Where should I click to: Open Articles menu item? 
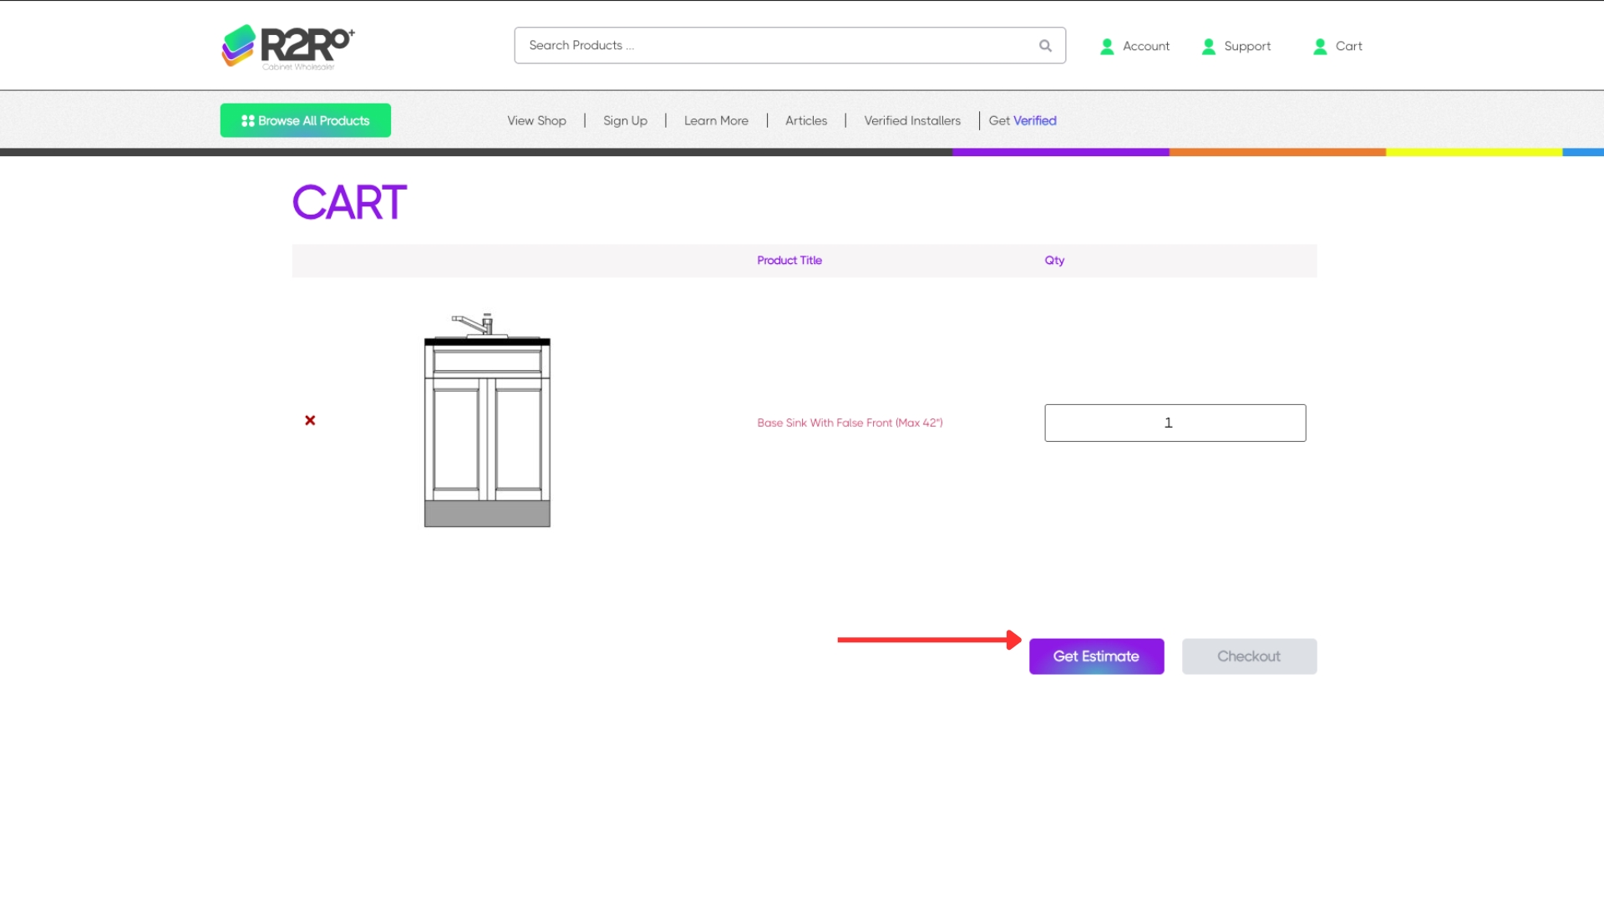coord(805,121)
